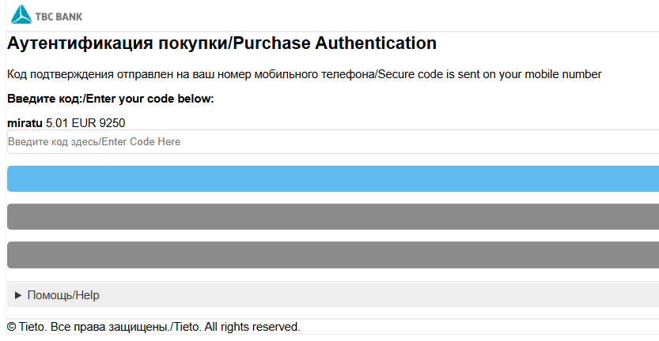Click the Enter your code below label
This screenshot has width=659, height=341.
pos(150,99)
